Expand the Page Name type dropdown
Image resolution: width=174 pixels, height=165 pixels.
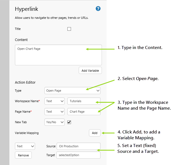[54, 112]
